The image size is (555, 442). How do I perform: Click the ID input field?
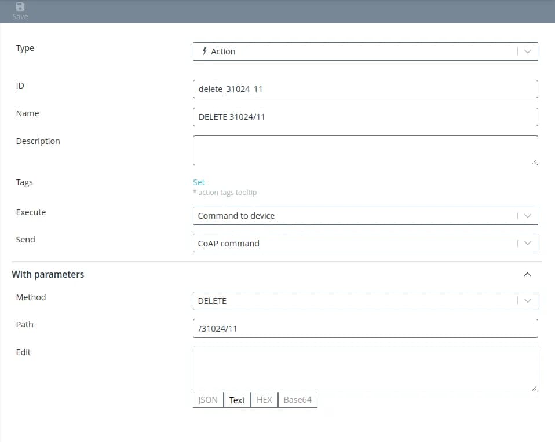(x=365, y=89)
